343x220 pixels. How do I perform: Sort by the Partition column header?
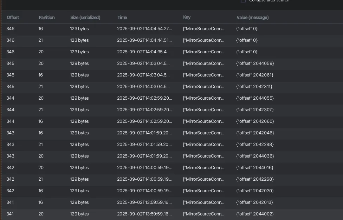(47, 18)
